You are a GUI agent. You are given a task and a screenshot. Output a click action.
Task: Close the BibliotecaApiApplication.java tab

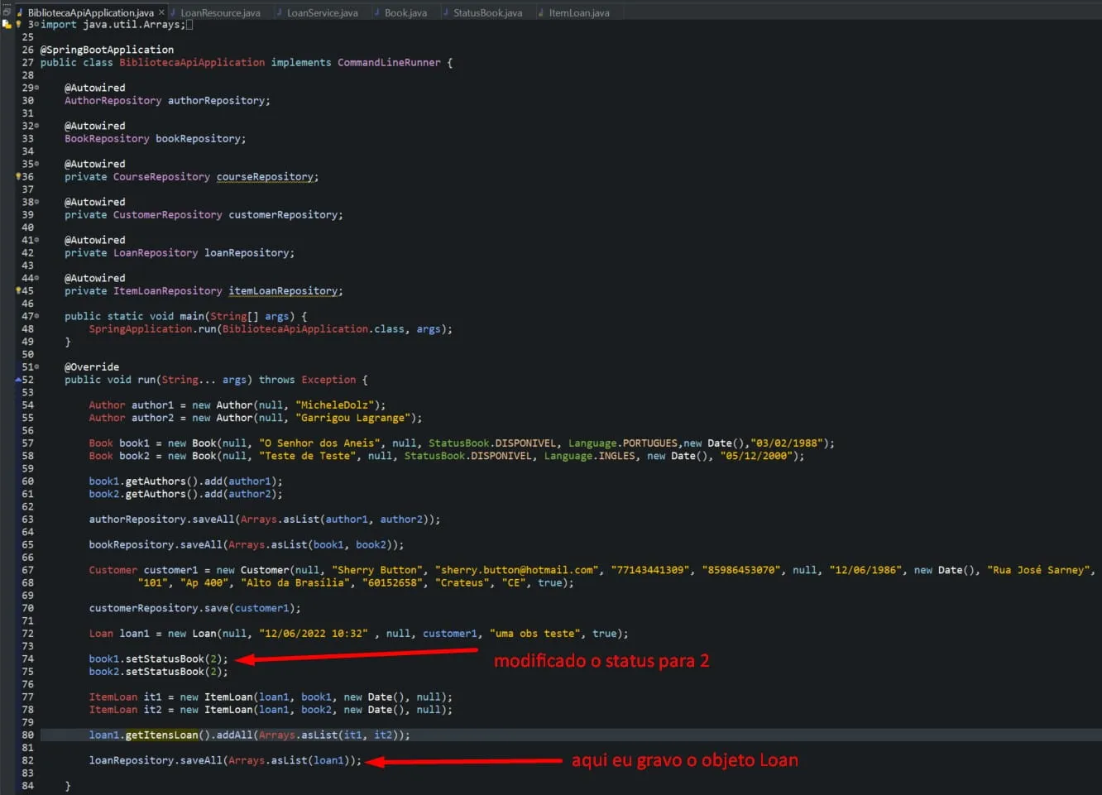pos(161,12)
